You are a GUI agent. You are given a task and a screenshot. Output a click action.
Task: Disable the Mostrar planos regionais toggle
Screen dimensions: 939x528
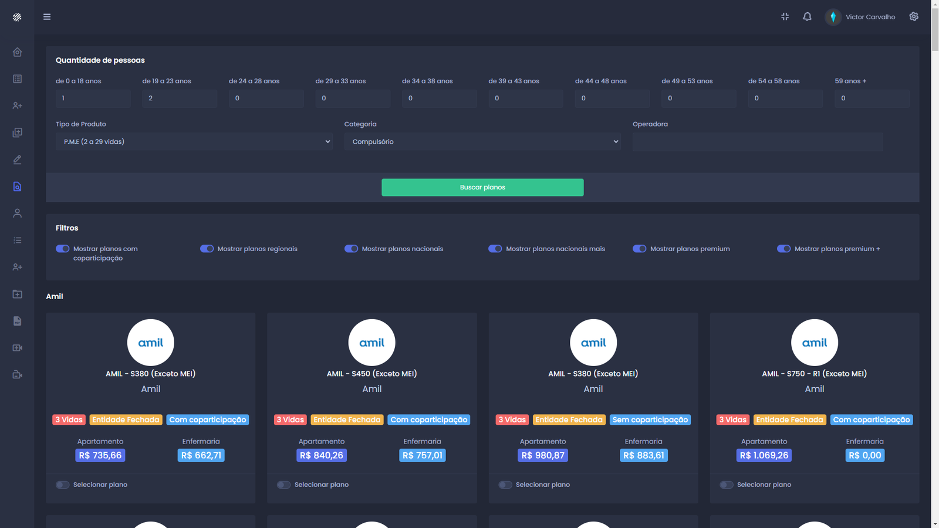coord(207,249)
